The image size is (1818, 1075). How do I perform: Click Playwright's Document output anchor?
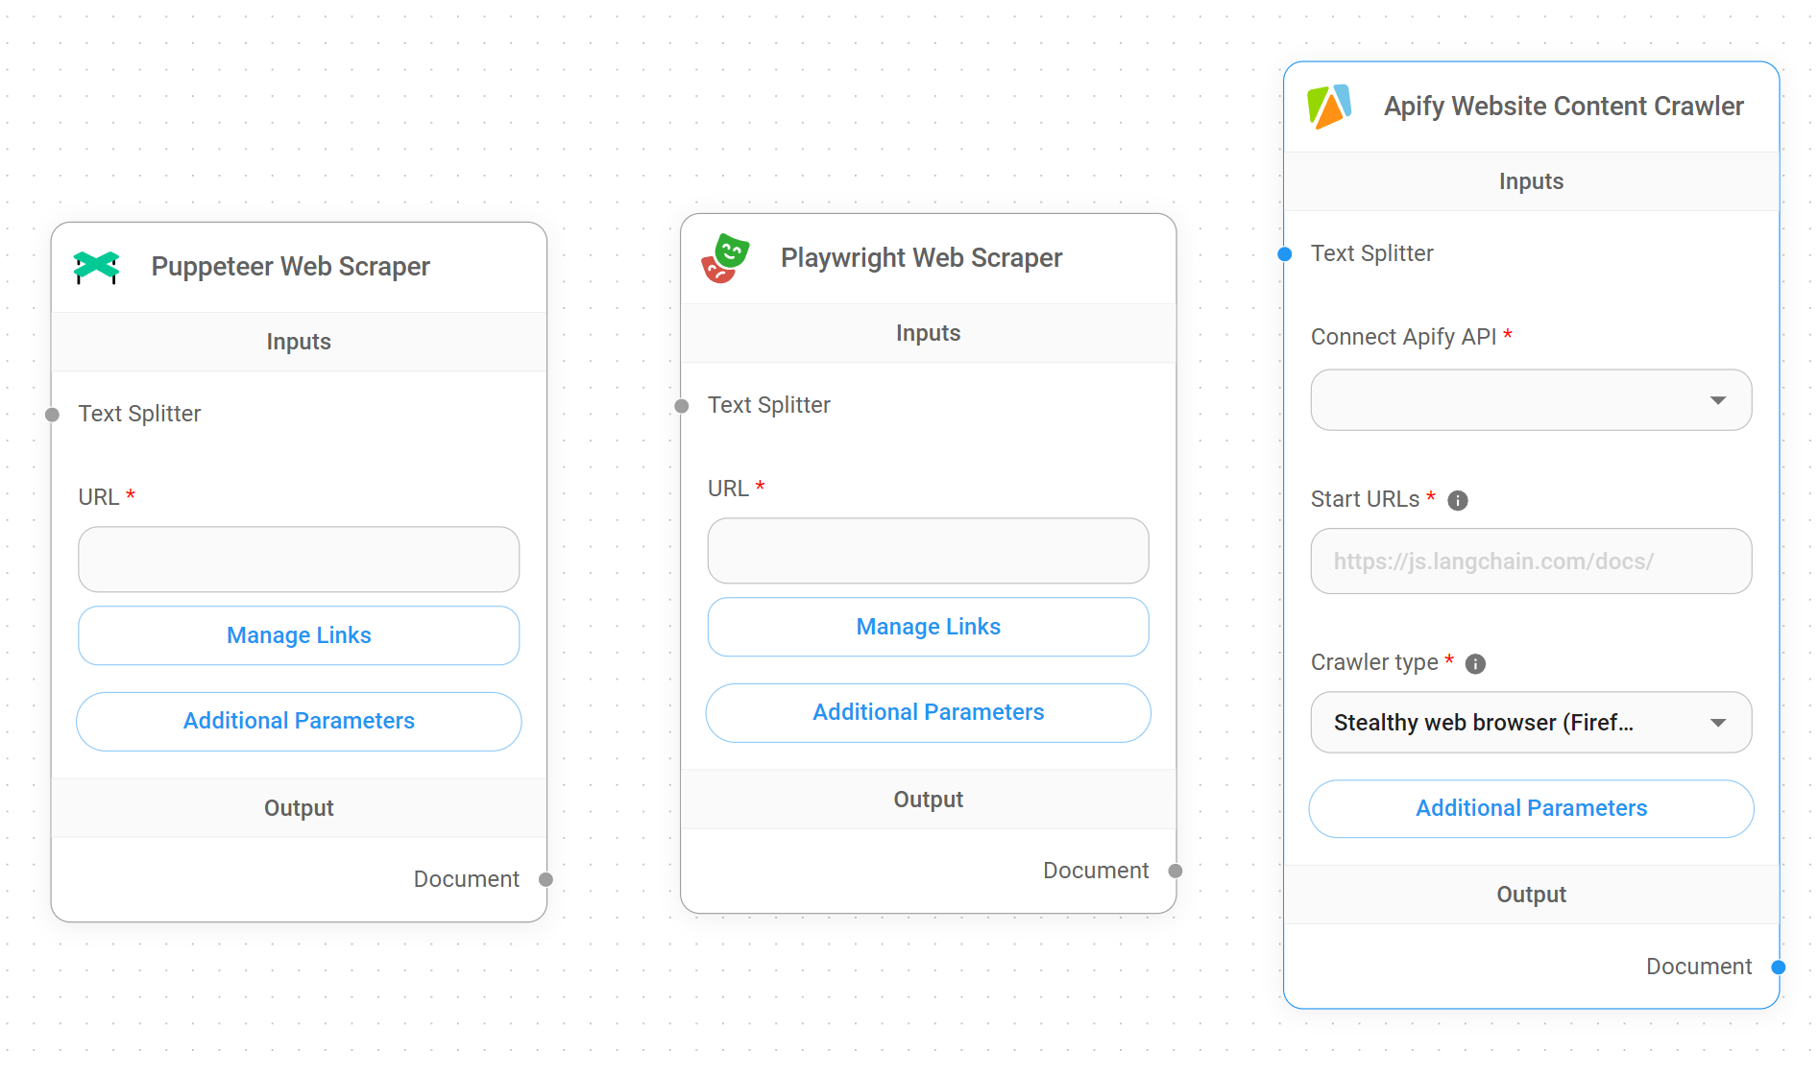click(x=1175, y=871)
